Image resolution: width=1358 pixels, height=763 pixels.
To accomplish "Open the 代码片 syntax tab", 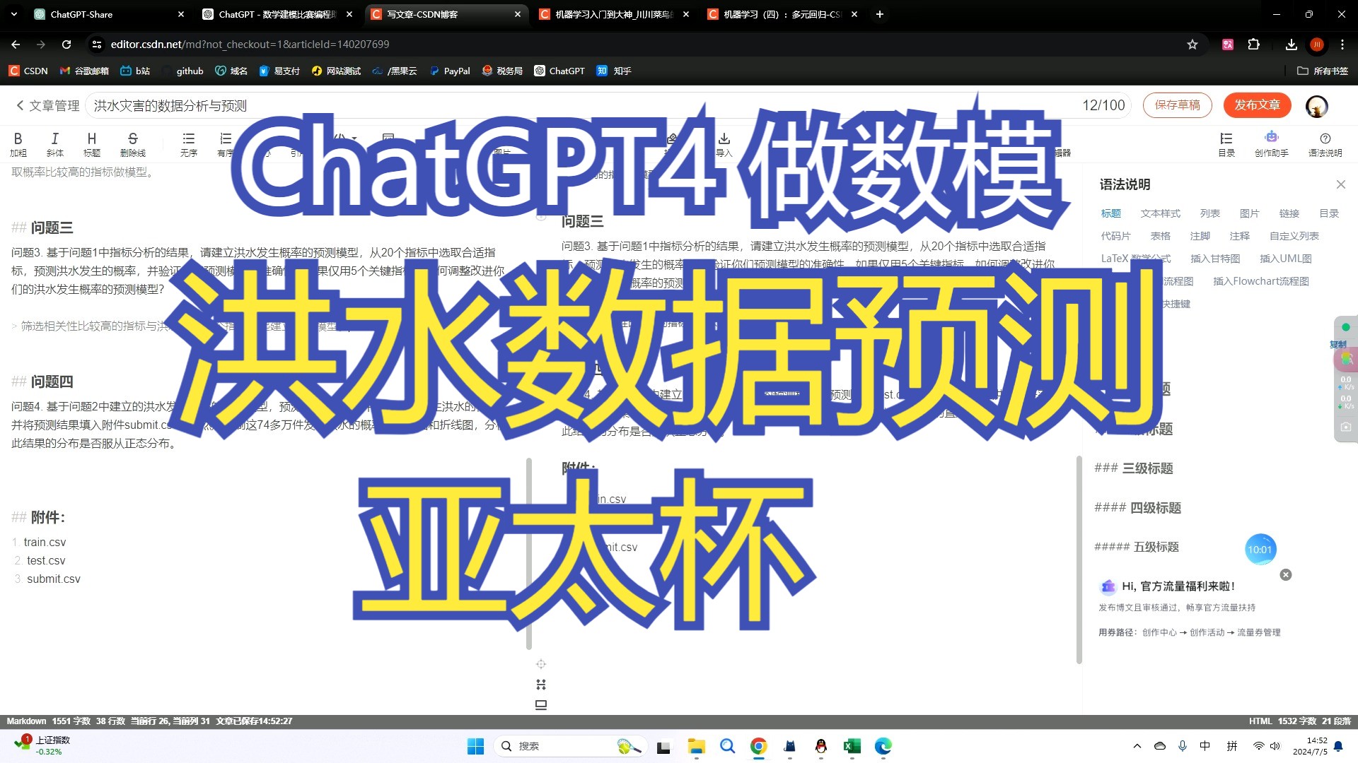I will coord(1115,236).
